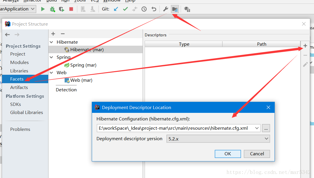
Task: Open Settings wrench icon in toolbar
Action: click(166, 9)
